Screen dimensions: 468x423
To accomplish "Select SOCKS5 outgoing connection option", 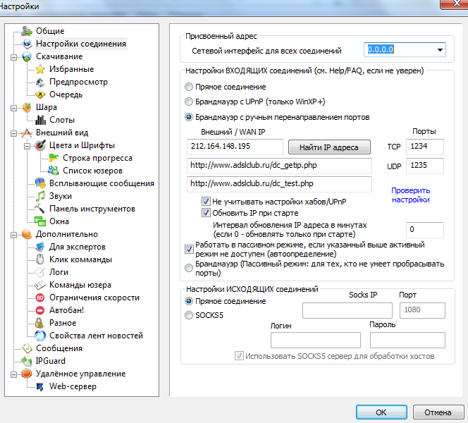I will (189, 315).
